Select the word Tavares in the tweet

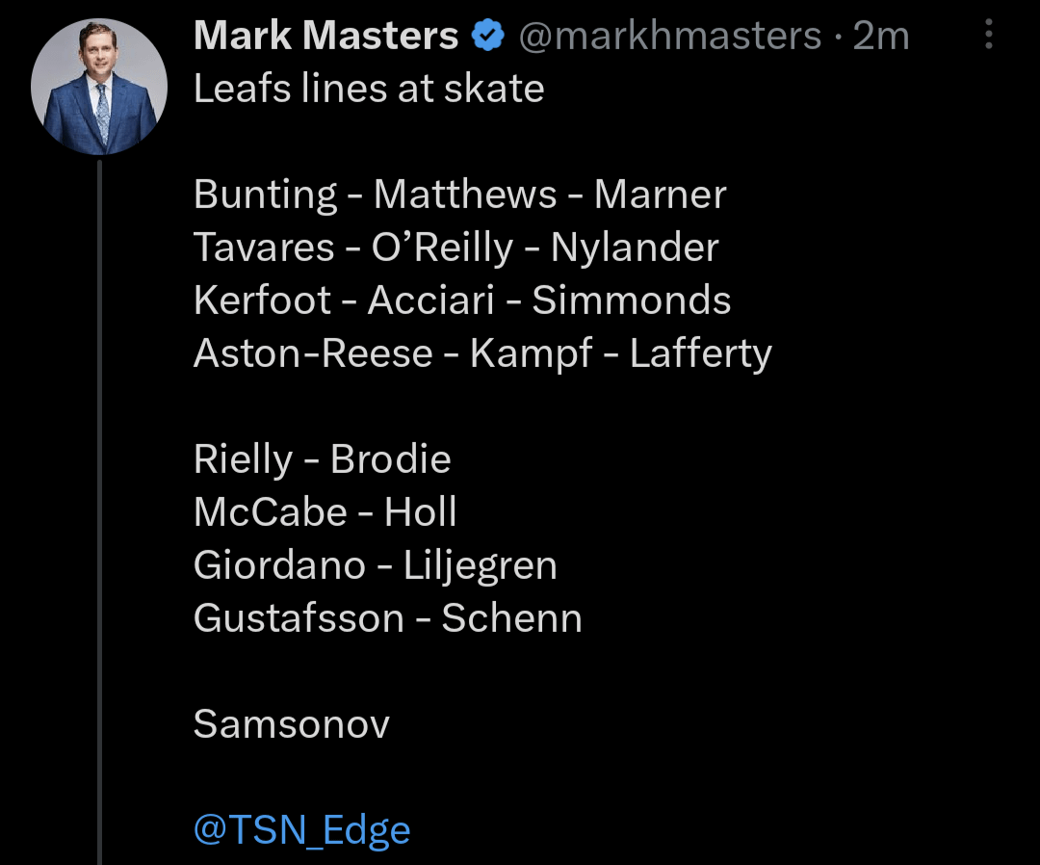(264, 248)
